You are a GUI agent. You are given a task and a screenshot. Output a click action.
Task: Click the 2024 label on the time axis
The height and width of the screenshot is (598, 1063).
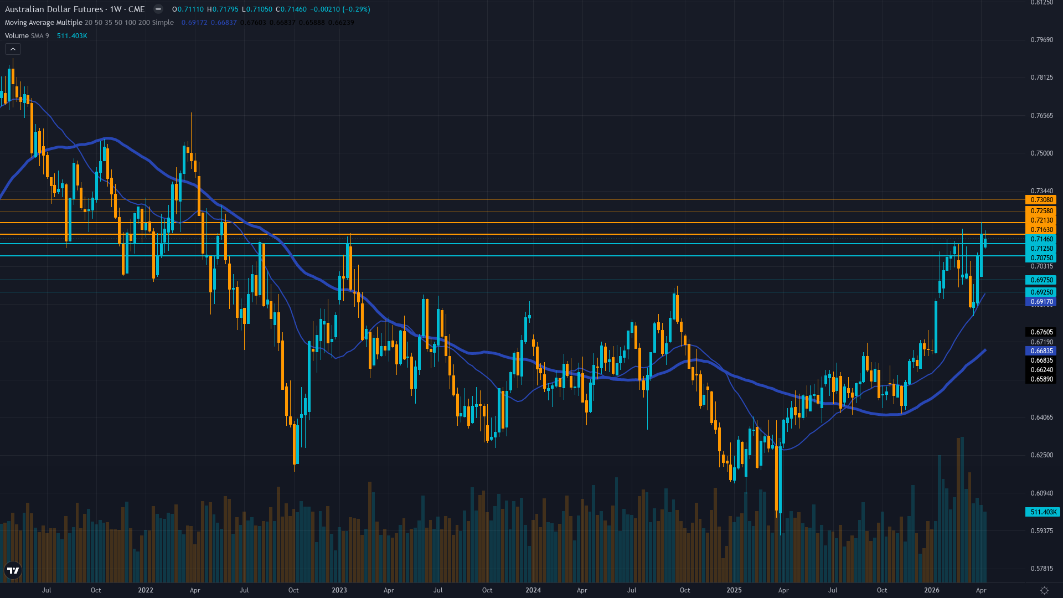533,590
